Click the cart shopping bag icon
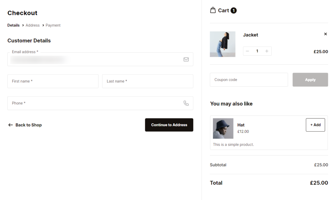The height and width of the screenshot is (200, 335). coord(213,10)
